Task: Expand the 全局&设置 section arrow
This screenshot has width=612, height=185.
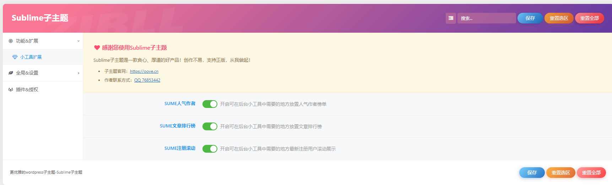Action: click(x=78, y=73)
